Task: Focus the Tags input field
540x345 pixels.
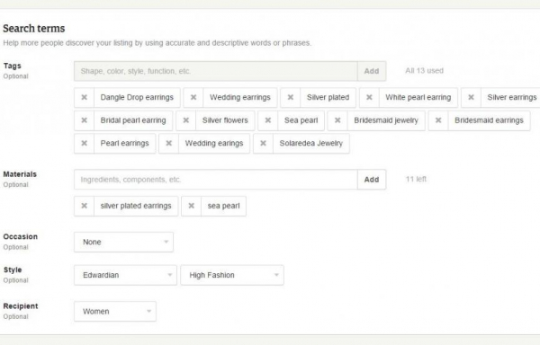Action: (216, 71)
